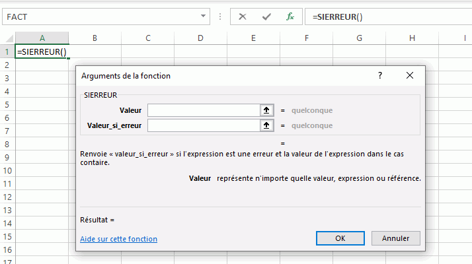Collapse dialog using the Valeur_si_erreur range selector icon
Viewport: 472px width, 264px height.
266,125
